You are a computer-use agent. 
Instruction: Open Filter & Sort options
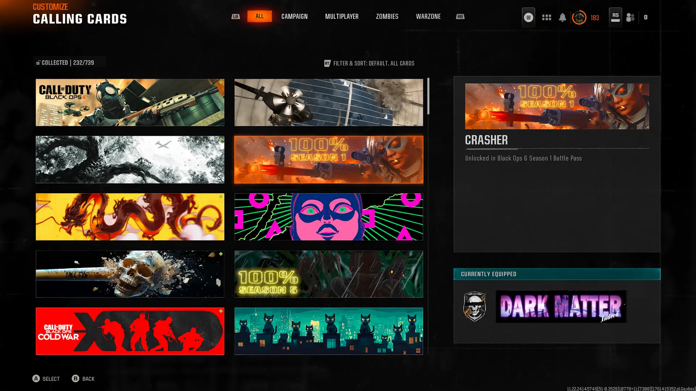click(369, 63)
